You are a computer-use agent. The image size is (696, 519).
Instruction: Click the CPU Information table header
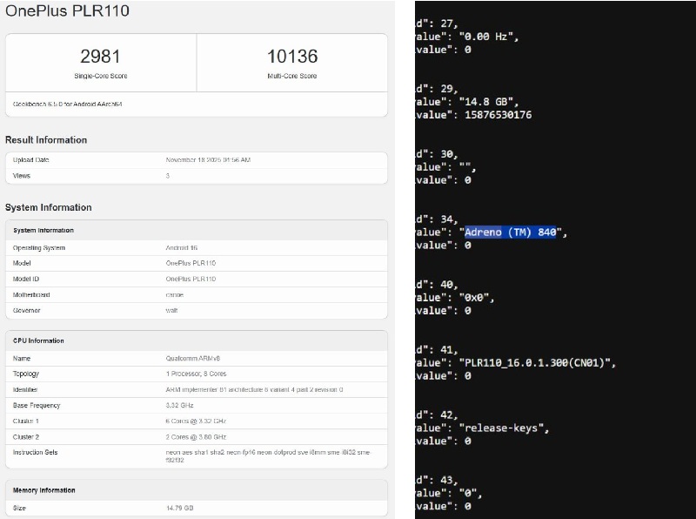coord(38,340)
